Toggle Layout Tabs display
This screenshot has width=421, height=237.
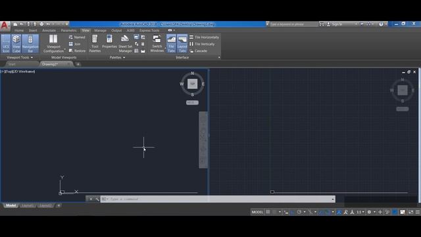coord(182,43)
